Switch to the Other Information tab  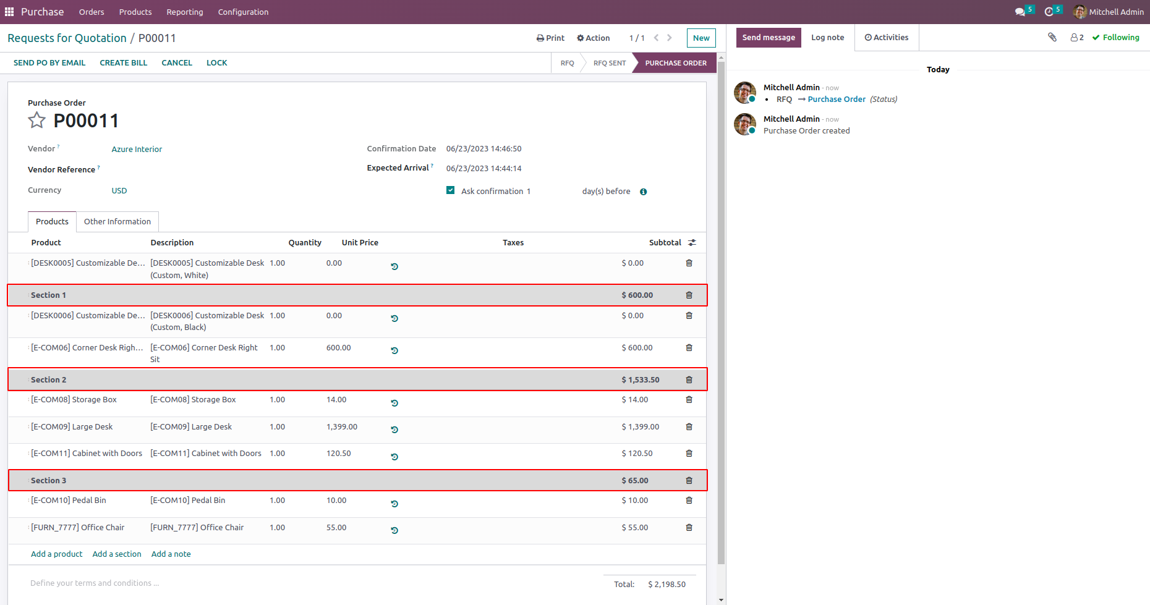tap(117, 222)
